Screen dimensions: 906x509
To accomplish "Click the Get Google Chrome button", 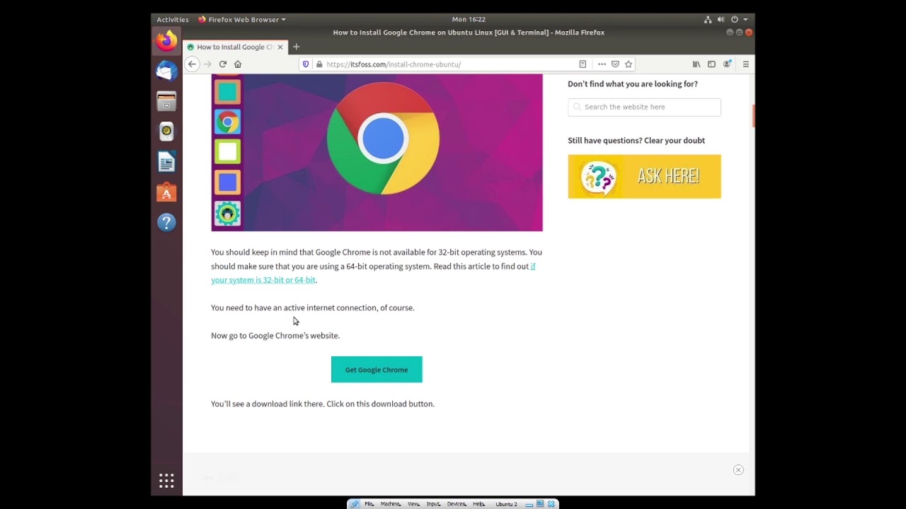I will (x=377, y=370).
